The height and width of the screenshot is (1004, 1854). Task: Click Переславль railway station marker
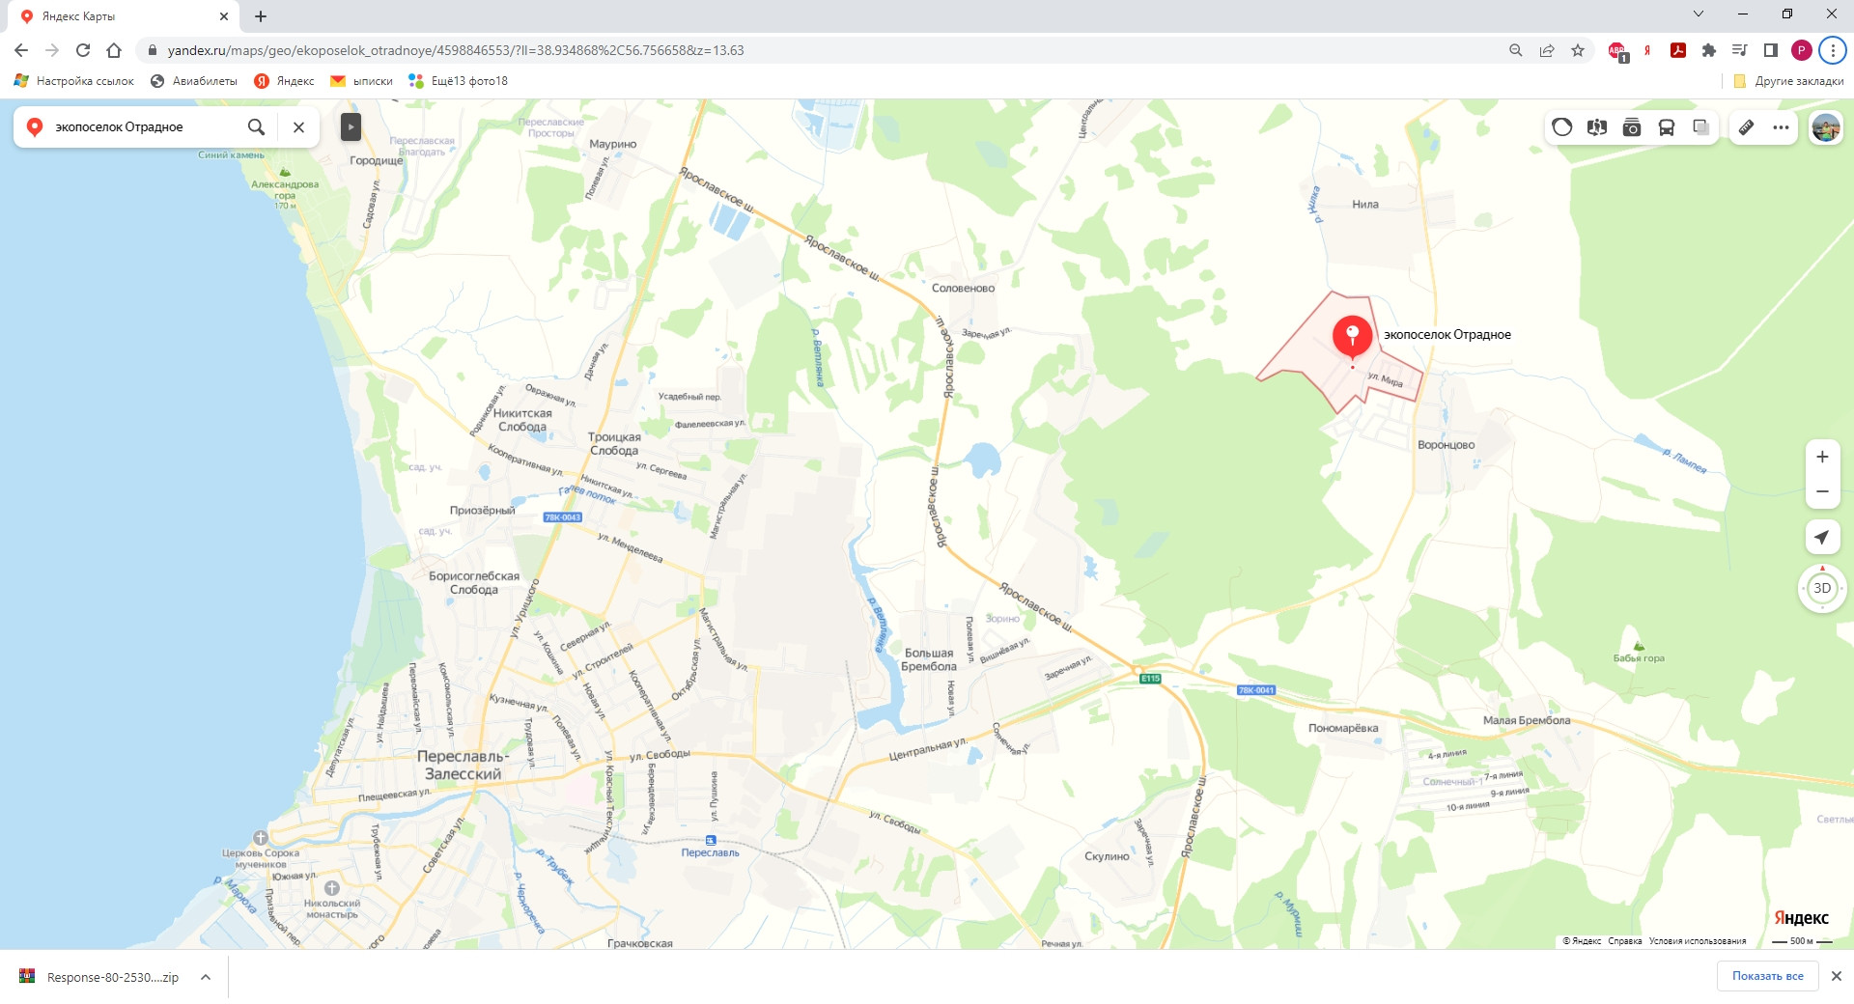pos(711,841)
